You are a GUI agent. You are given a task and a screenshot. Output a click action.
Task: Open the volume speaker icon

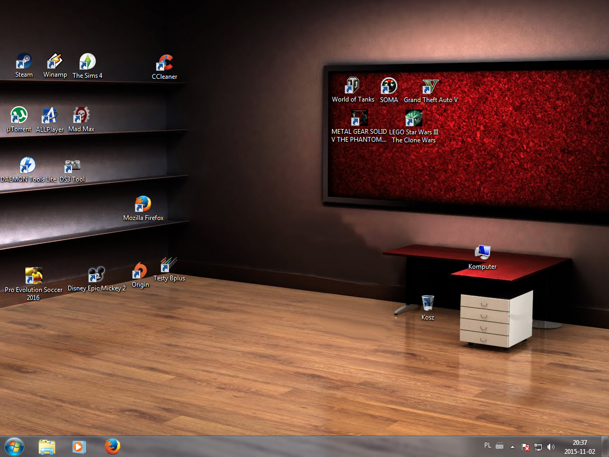551,447
